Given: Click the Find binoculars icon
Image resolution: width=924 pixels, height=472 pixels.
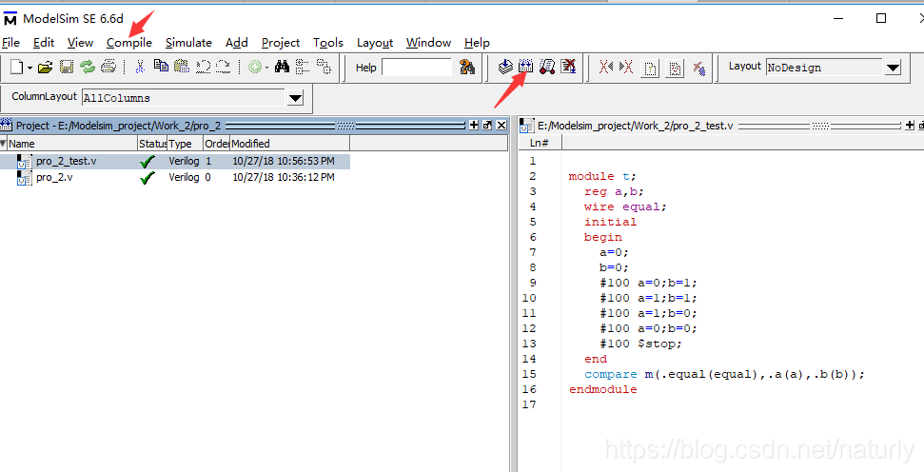Looking at the screenshot, I should (283, 66).
